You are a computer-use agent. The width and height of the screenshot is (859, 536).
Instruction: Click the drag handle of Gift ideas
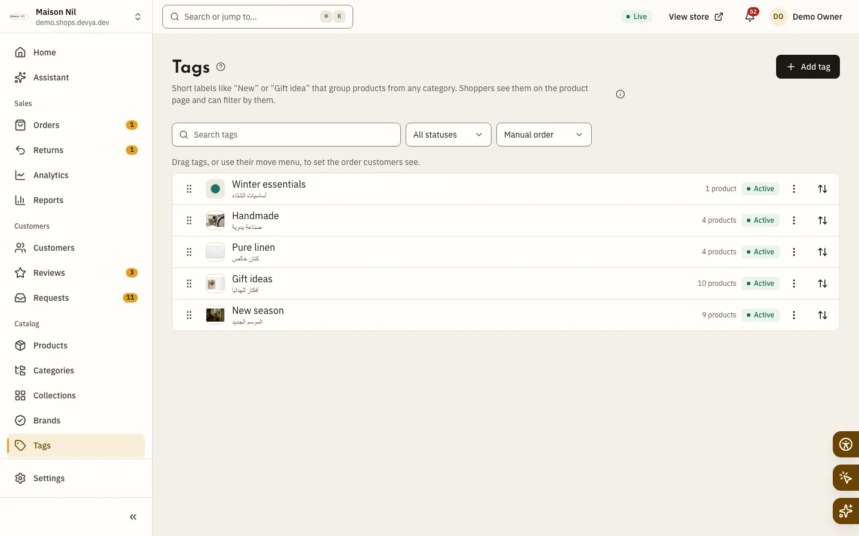coord(189,283)
